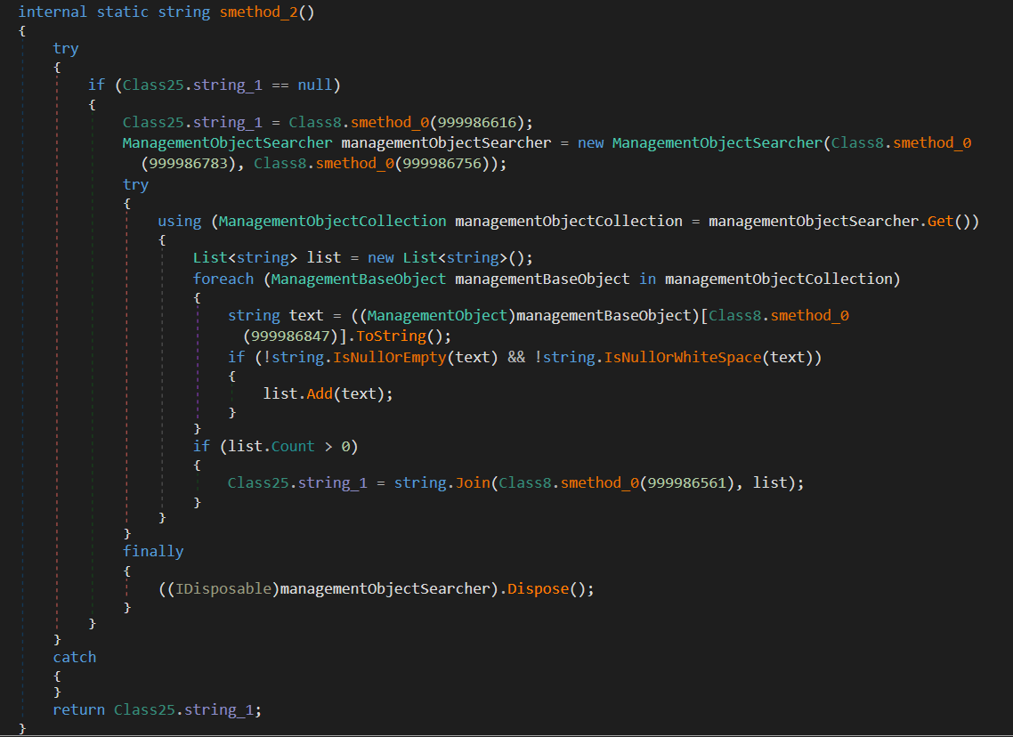The image size is (1013, 737).
Task: Click the Dispose method call
Action: [x=539, y=588]
